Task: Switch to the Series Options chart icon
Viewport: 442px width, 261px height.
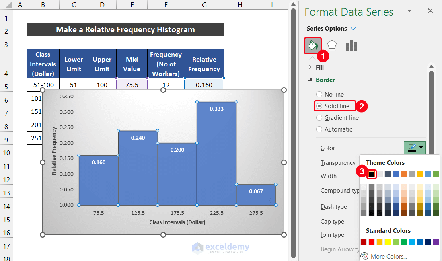Action: tap(351, 45)
